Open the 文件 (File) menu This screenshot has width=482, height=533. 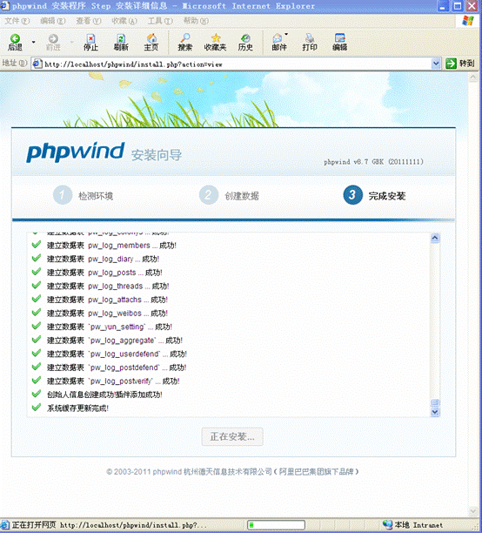point(17,21)
